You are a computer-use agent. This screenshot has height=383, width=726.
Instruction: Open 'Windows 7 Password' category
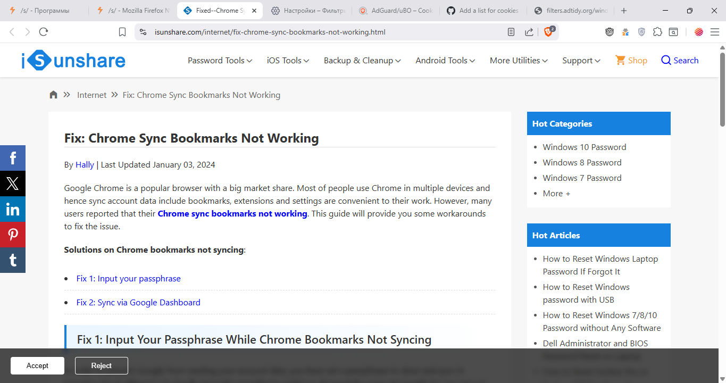click(582, 178)
